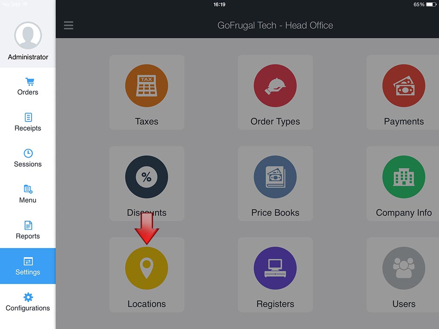Open Receipts from the sidebar

28,123
